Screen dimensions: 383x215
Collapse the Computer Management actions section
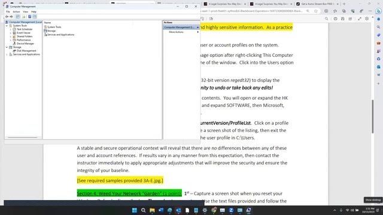(197, 27)
